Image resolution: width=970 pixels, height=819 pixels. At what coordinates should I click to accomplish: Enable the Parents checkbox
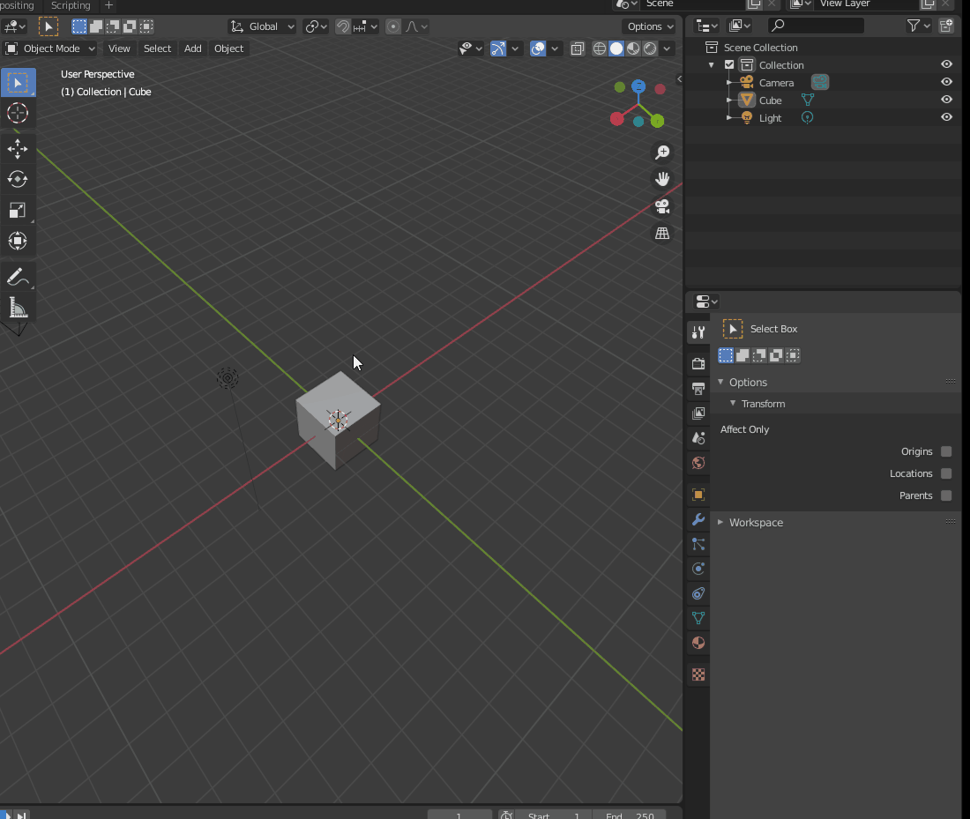[946, 495]
